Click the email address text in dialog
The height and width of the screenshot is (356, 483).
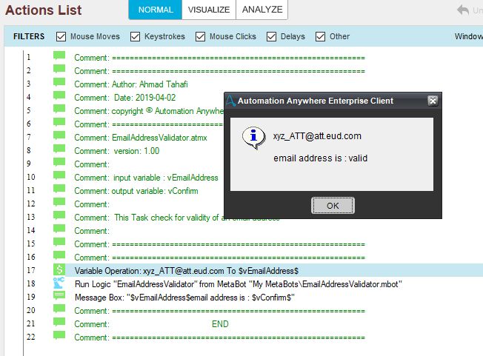tap(317, 135)
